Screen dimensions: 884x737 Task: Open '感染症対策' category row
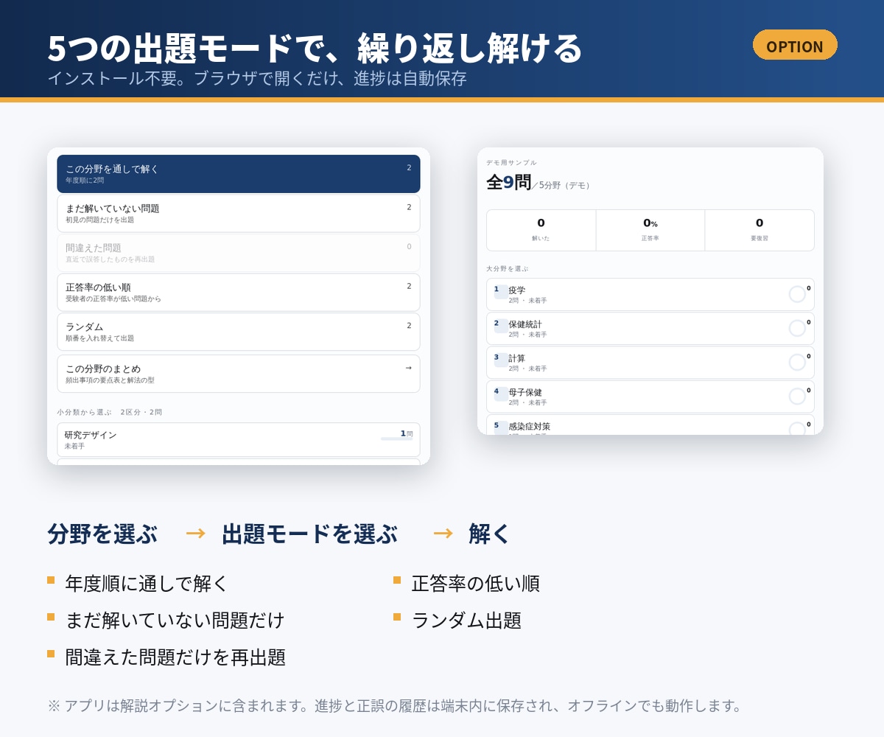point(650,425)
